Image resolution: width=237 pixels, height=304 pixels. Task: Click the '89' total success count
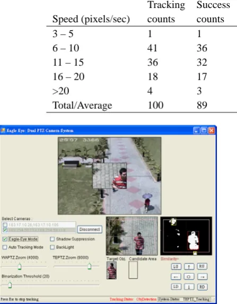202,105
